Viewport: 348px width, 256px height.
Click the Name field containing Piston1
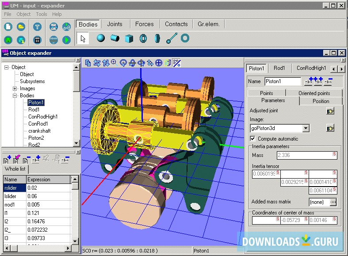coord(283,81)
